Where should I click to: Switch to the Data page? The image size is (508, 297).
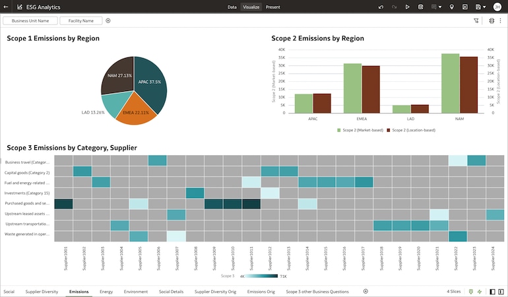pos(232,7)
